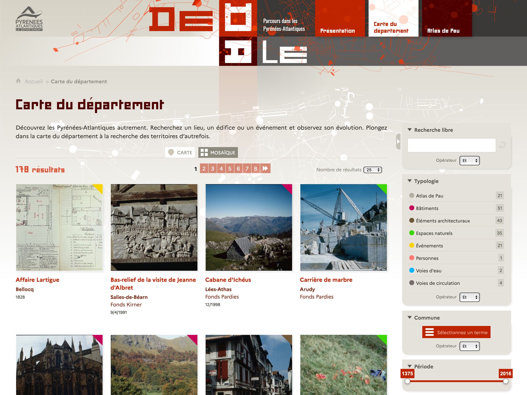Click the home icon in the breadcrumb
The width and height of the screenshot is (527, 395).
(x=18, y=81)
